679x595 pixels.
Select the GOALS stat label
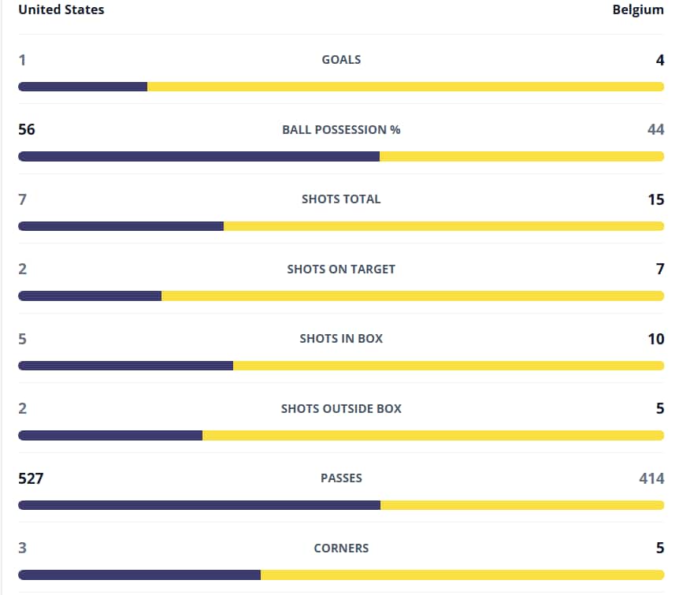[x=341, y=59]
